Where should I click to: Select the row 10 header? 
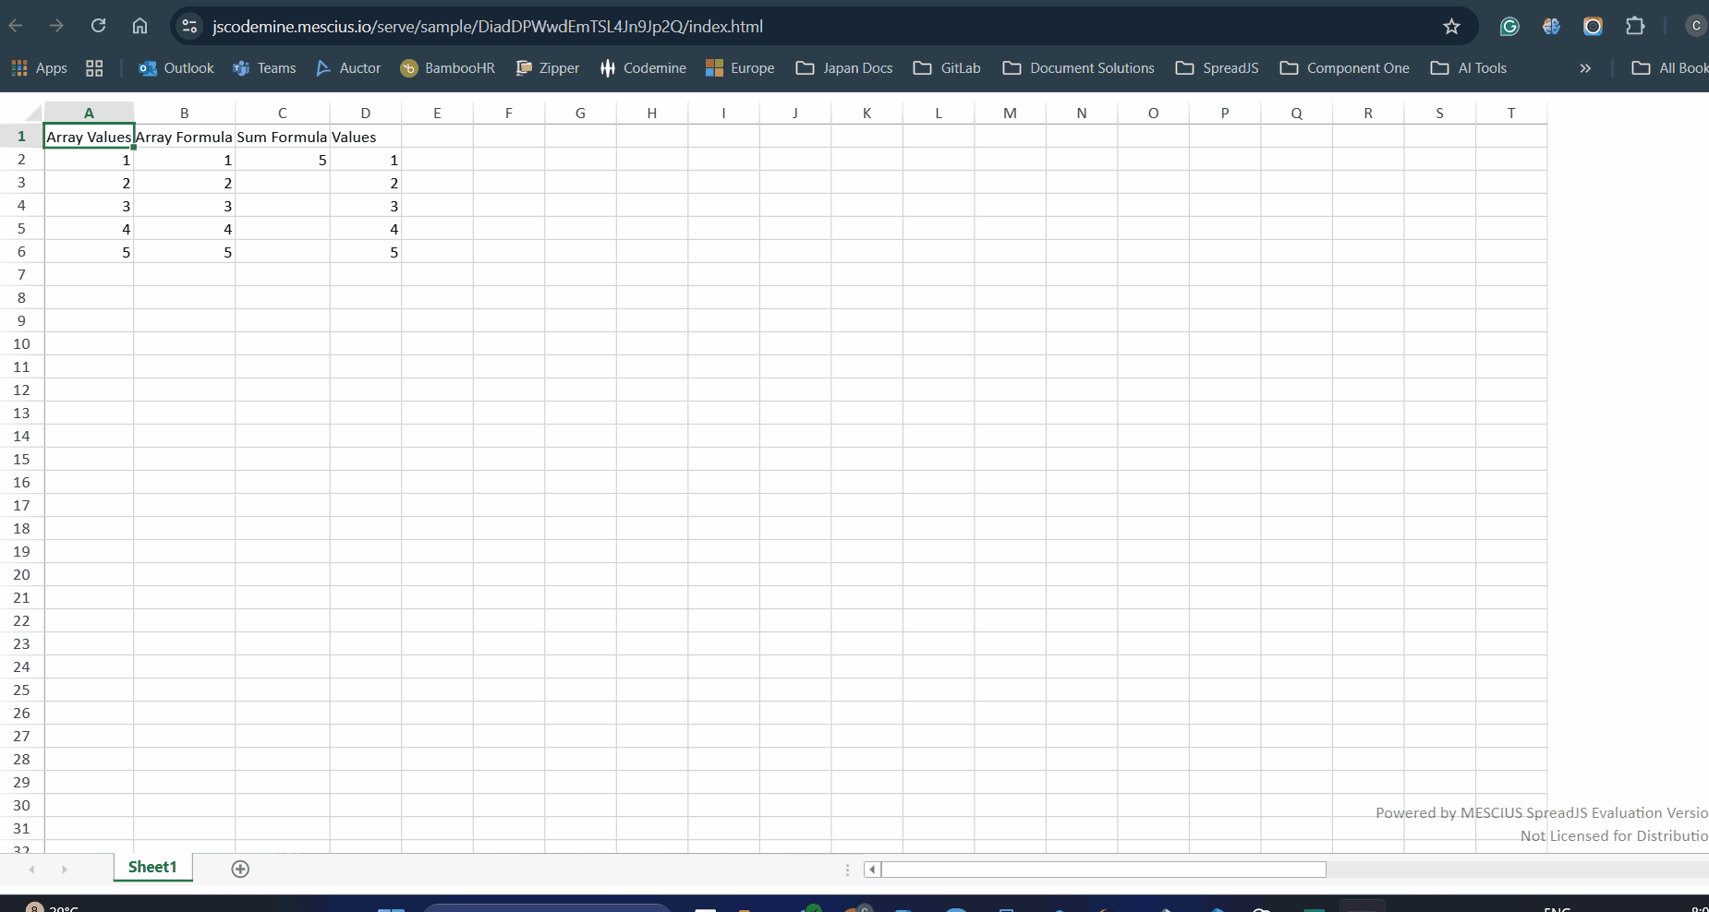point(21,343)
